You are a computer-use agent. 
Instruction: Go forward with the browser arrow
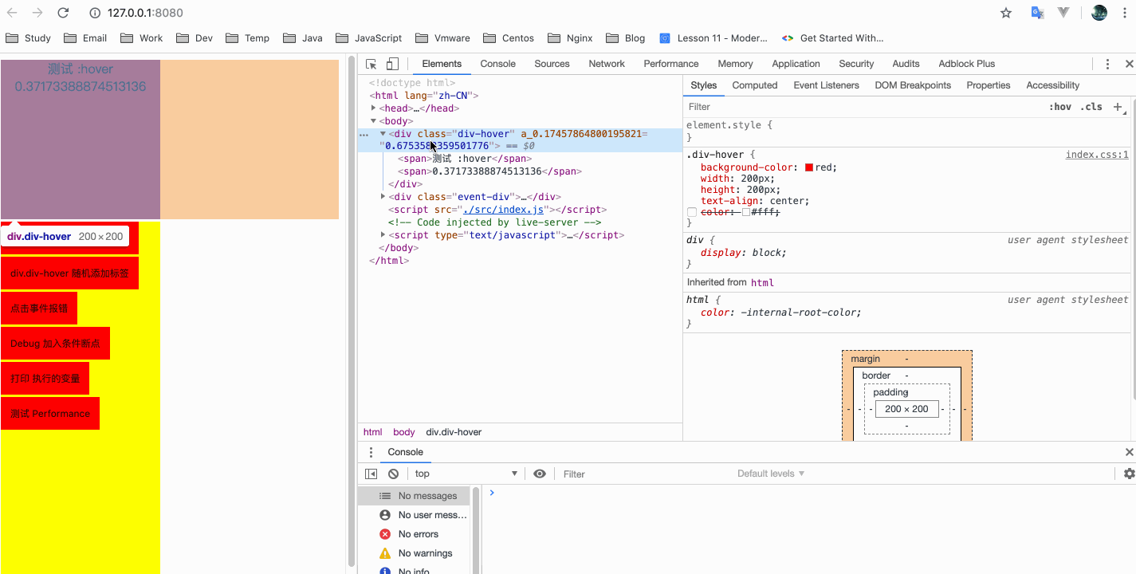tap(37, 13)
